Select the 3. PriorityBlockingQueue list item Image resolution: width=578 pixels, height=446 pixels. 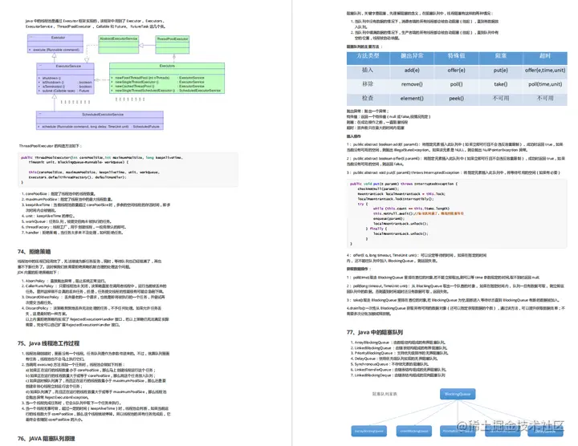click(399, 353)
